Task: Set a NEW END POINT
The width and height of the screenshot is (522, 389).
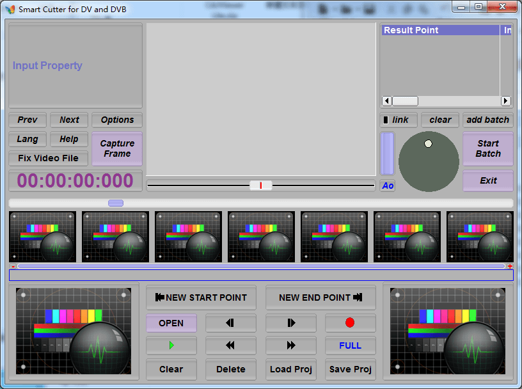Action: (x=320, y=298)
